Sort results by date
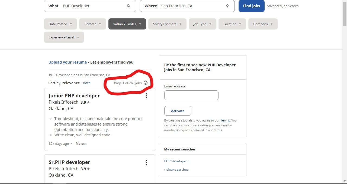 [x=87, y=83]
